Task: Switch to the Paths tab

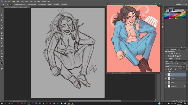Action: tap(176, 61)
